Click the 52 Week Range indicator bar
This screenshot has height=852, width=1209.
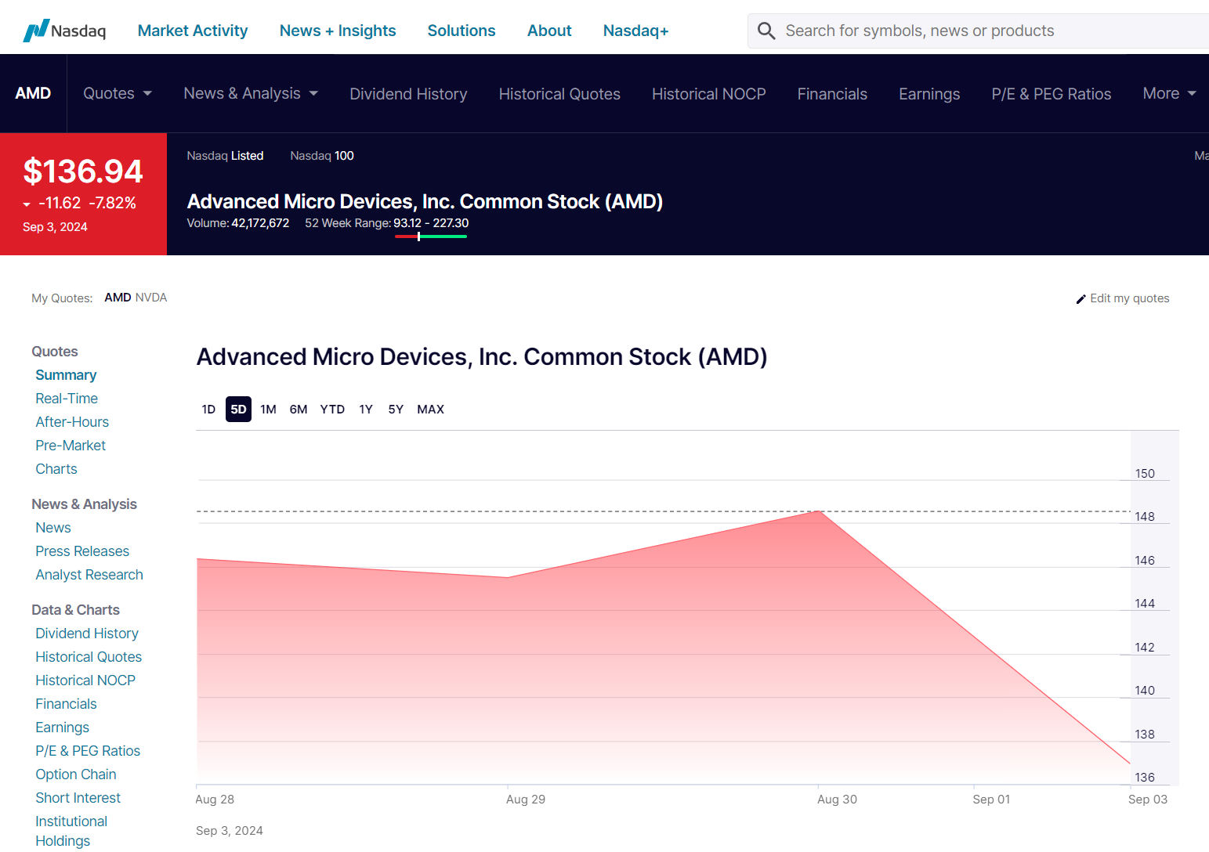tap(431, 236)
